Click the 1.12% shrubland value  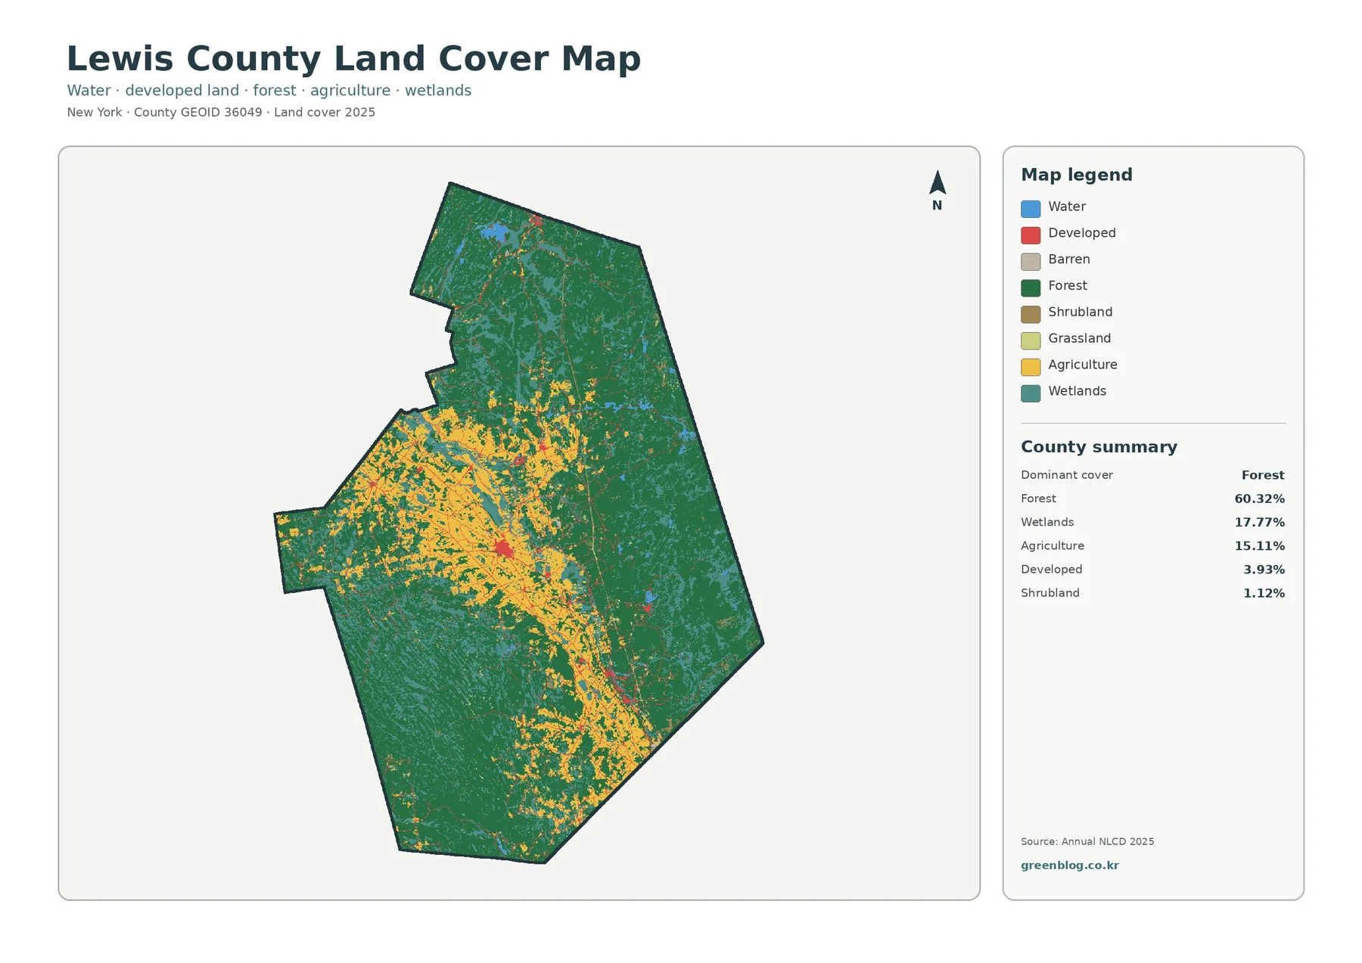(x=1264, y=593)
